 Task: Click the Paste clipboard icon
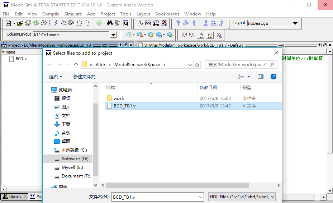pos(71,23)
